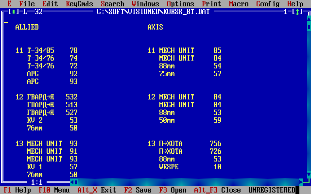Image resolution: width=311 pixels, height=194 pixels.
Task: Click the UNREGISTERED status label
Action: point(272,190)
